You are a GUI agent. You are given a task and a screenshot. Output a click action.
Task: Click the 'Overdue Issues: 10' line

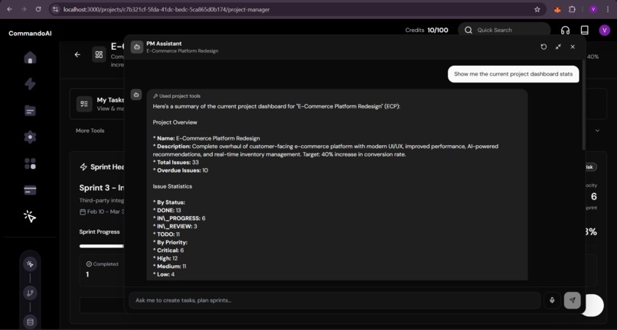181,170
